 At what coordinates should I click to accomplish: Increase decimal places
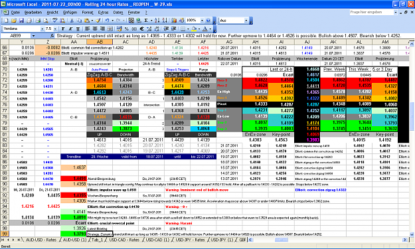point(149,29)
